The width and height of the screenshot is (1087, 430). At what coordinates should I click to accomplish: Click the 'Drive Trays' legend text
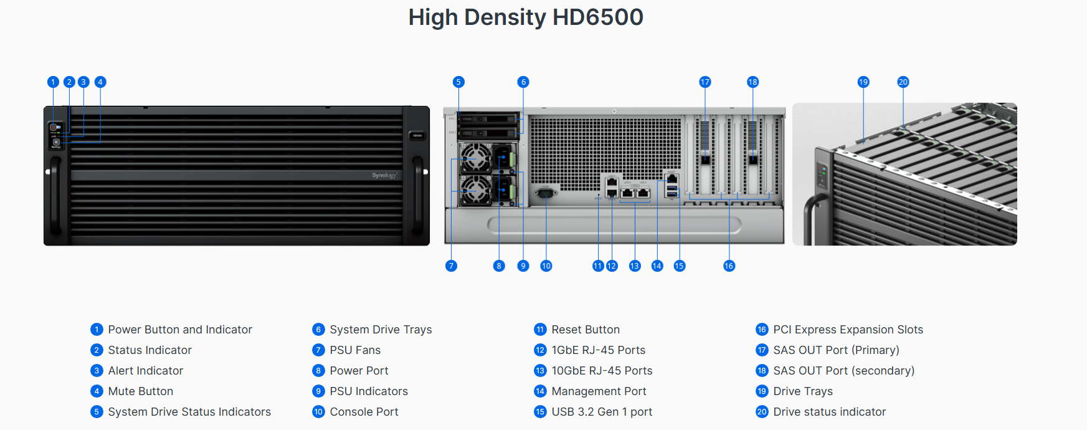(x=803, y=391)
